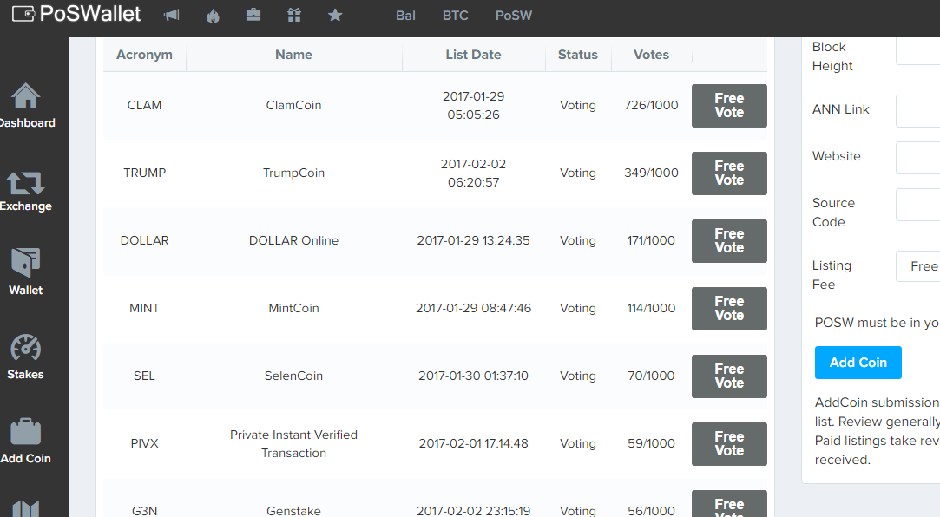Cast Free Vote for PIVX
Viewport: 940px width, 517px height.
click(729, 444)
